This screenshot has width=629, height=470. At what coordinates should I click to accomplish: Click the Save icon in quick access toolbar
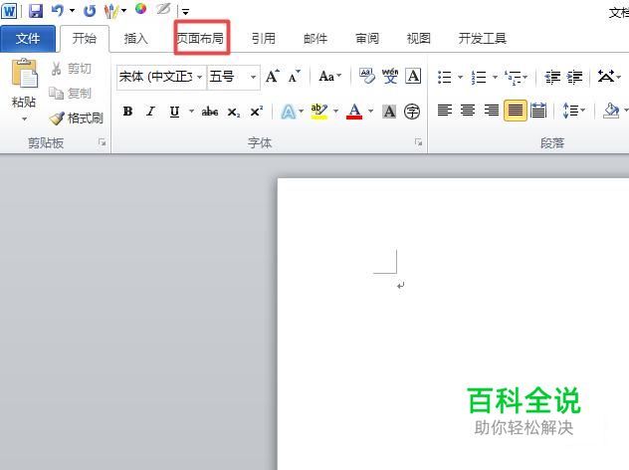click(36, 10)
